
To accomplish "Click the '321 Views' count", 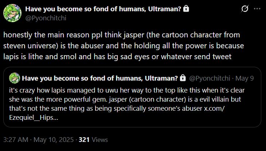I will pos(93,139).
